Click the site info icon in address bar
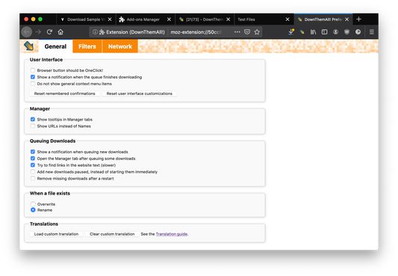The image size is (398, 276). tap(95, 32)
